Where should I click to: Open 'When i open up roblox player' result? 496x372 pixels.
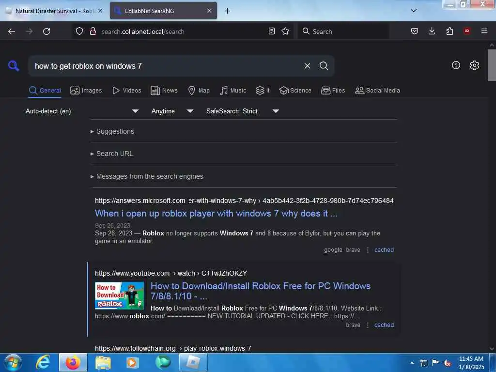pyautogui.click(x=216, y=214)
